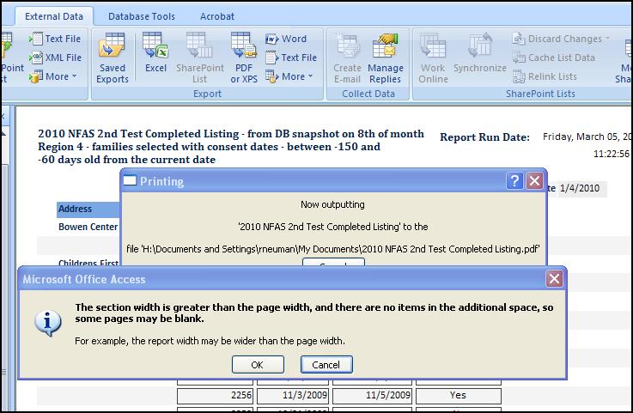This screenshot has width=633, height=413.
Task: Click the 1/4/2010 date field
Action: [582, 189]
